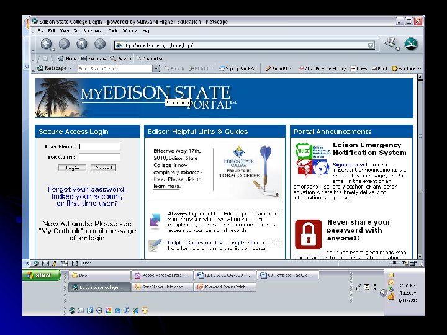Click the Search bookmark with magnifier
447x335 pixels.
click(120, 59)
